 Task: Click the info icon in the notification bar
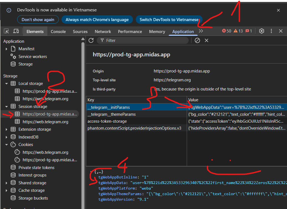pyautogui.click(x=9, y=10)
